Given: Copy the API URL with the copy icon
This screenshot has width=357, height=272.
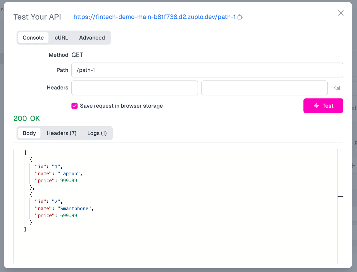Looking at the screenshot, I should 240,17.
